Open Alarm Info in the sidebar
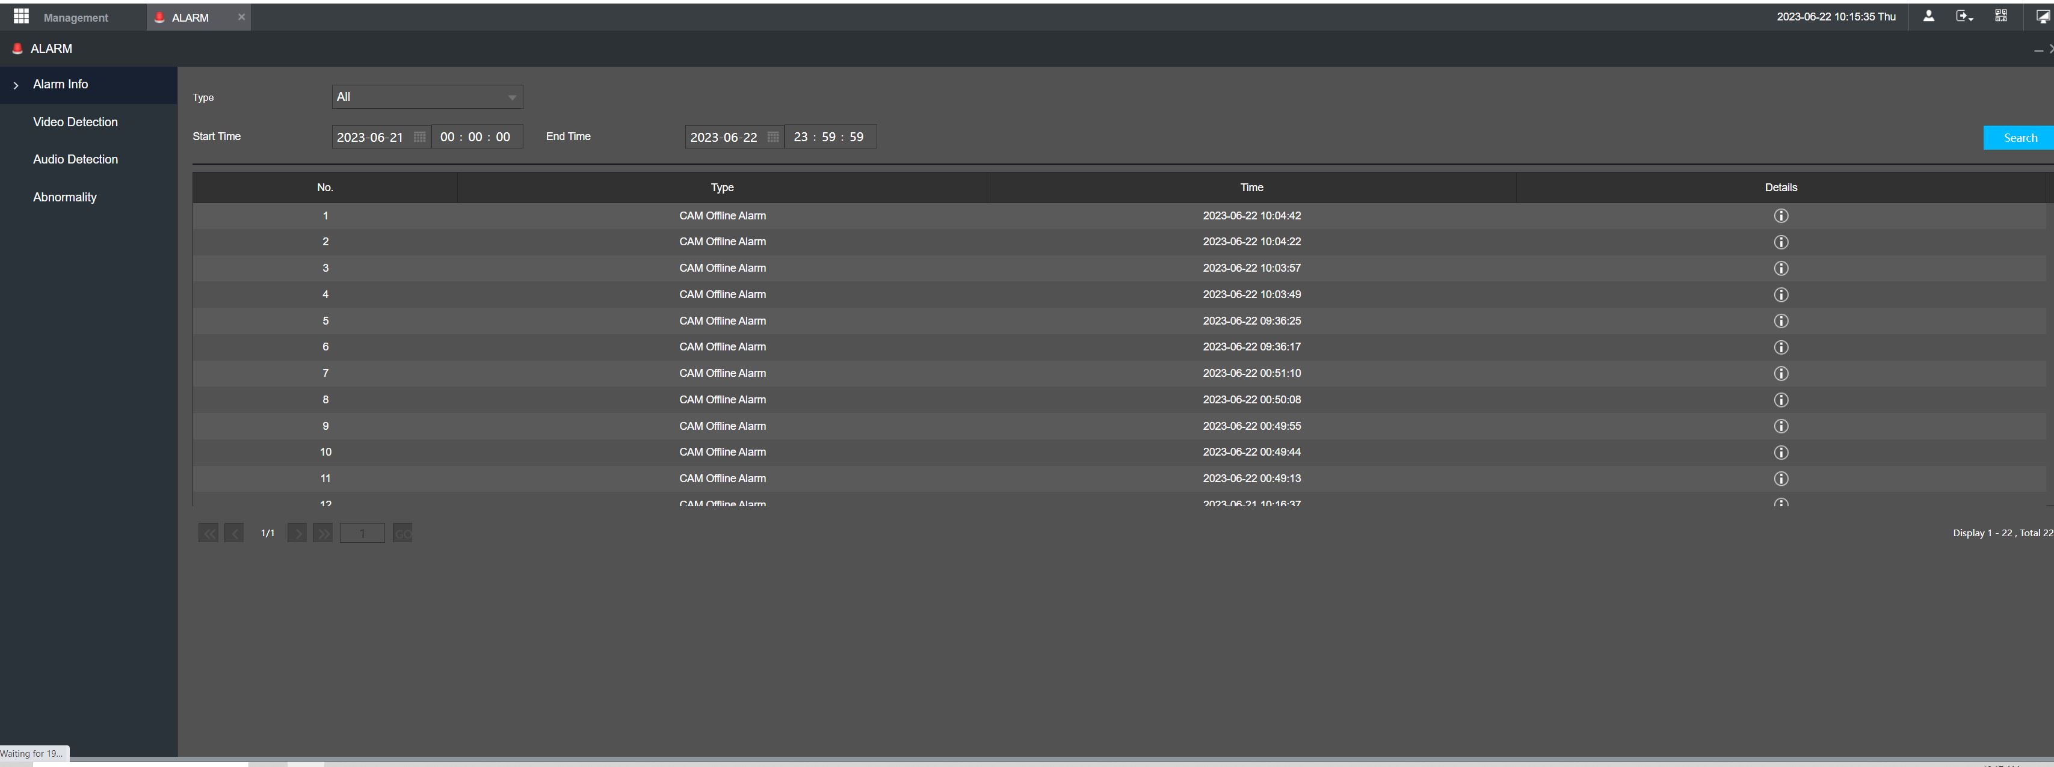The height and width of the screenshot is (767, 2054). pyautogui.click(x=88, y=84)
